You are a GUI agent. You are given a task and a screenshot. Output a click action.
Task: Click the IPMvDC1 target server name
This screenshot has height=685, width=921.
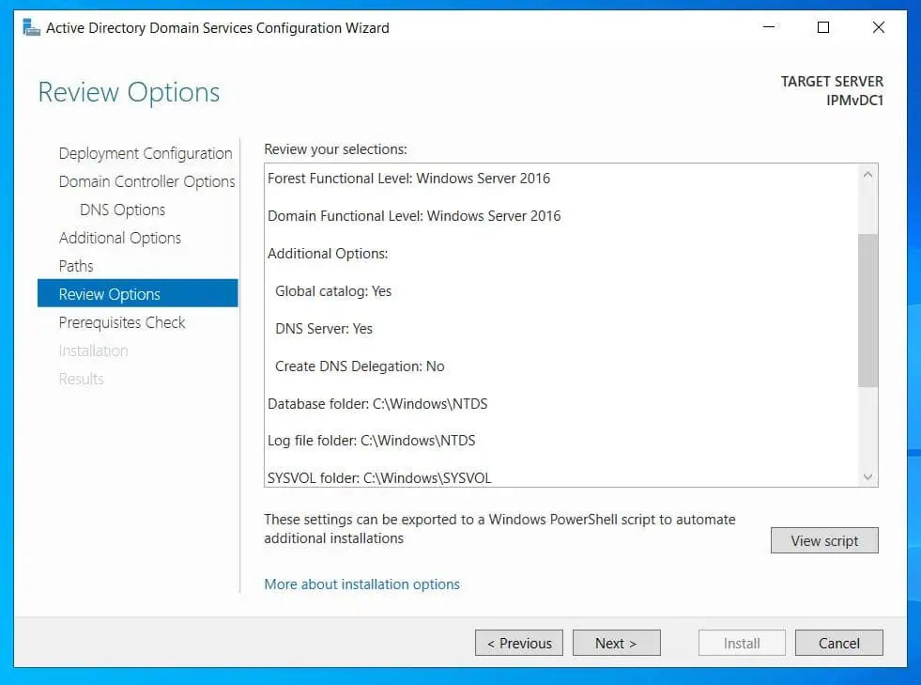click(854, 101)
